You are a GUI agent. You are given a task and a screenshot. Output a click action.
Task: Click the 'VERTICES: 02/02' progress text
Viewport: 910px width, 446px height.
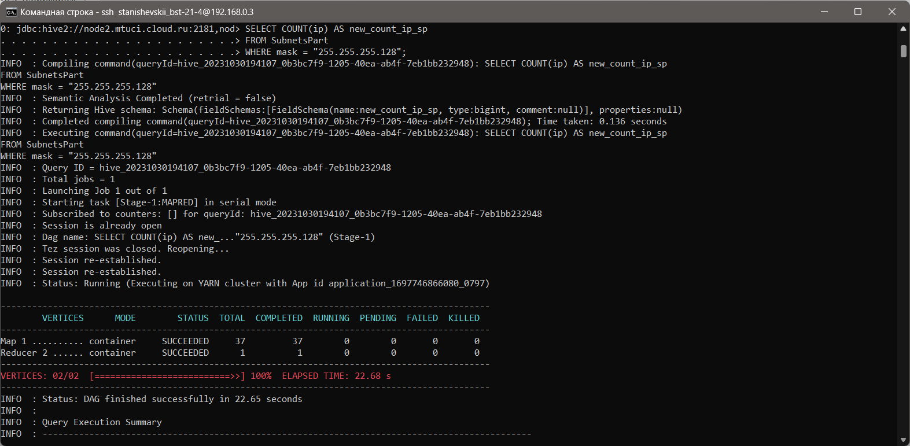[40, 376]
